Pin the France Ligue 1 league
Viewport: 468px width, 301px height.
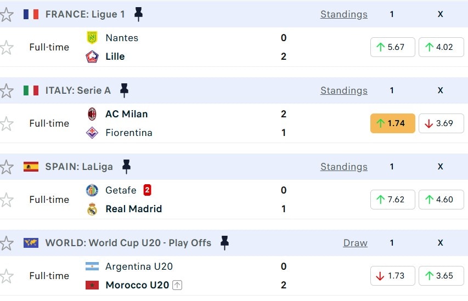(x=138, y=14)
